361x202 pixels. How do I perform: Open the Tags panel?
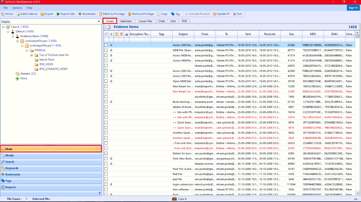point(51,181)
